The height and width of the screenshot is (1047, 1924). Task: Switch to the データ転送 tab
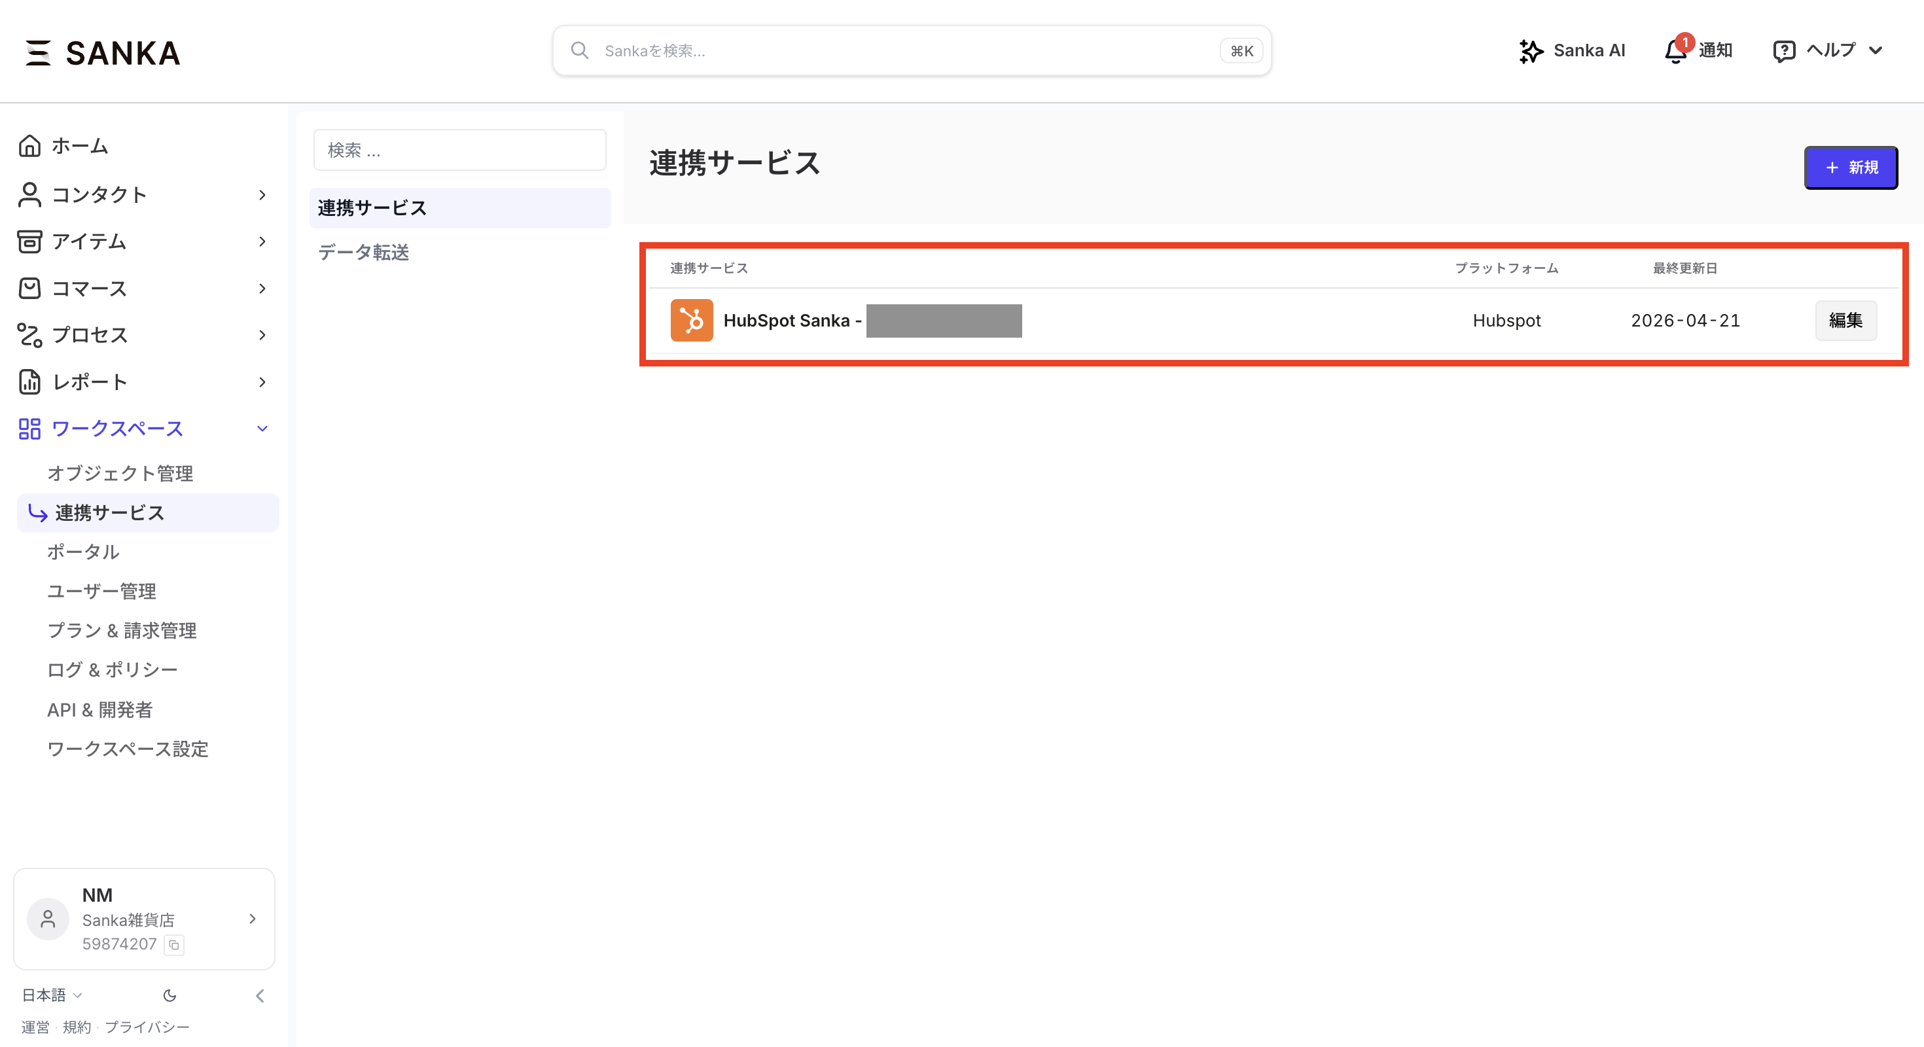click(364, 253)
